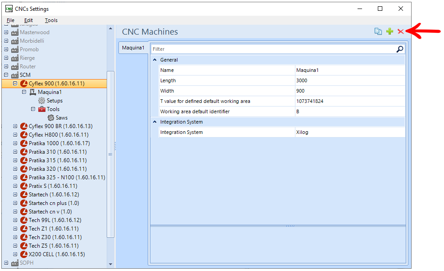
Task: Click the Pratika 1000 red logo icon
Action: coord(24,143)
